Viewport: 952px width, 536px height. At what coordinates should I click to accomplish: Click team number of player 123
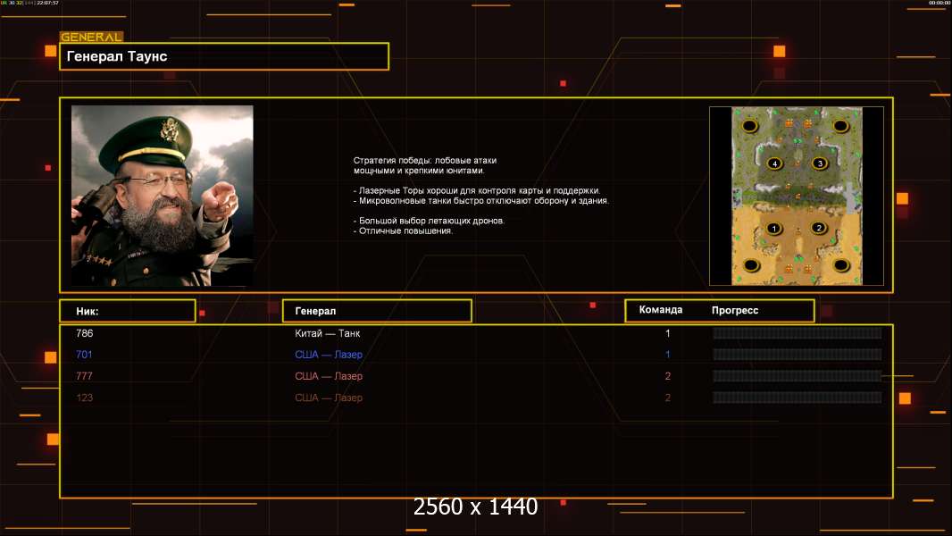tap(668, 398)
